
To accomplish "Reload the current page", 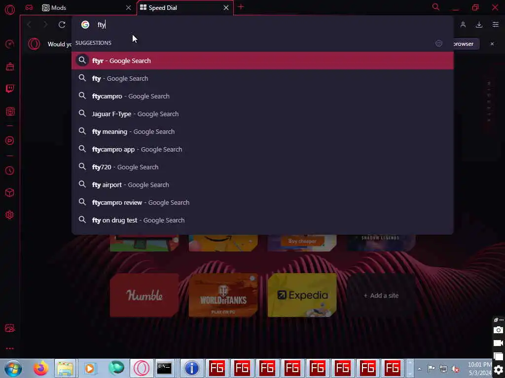I will [62, 25].
